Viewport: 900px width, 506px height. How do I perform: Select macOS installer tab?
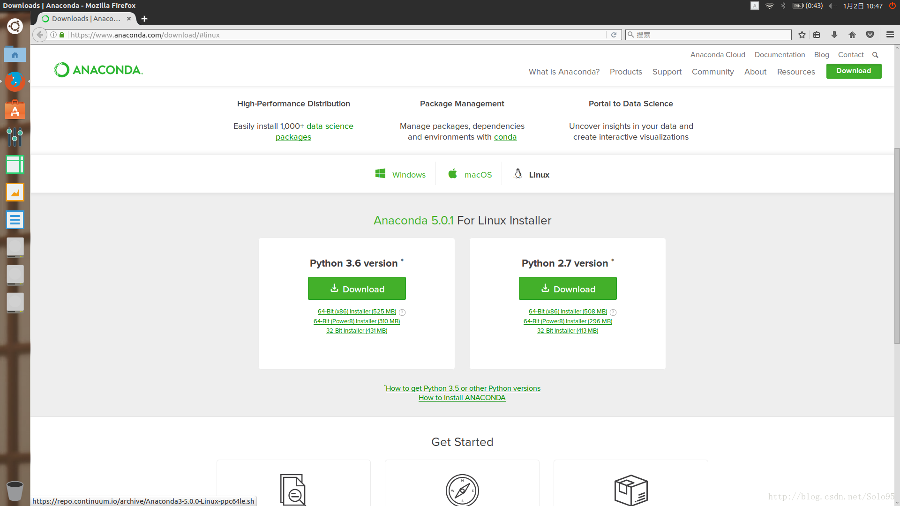470,174
